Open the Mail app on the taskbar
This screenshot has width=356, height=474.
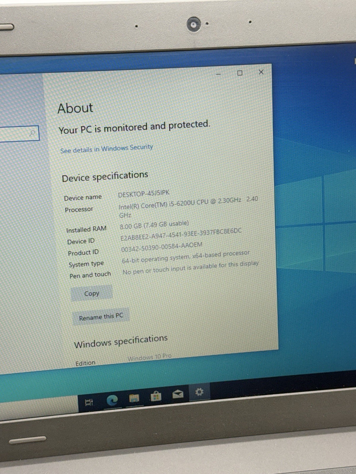[x=178, y=394]
